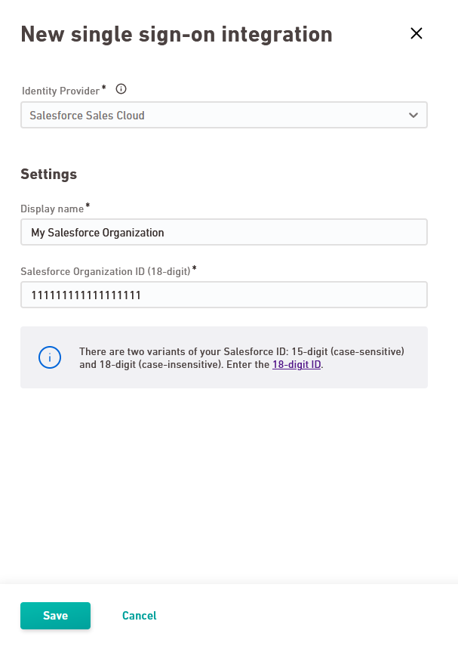Open the Identity Provider dropdown
Screen dimensions: 458x649
[224, 115]
